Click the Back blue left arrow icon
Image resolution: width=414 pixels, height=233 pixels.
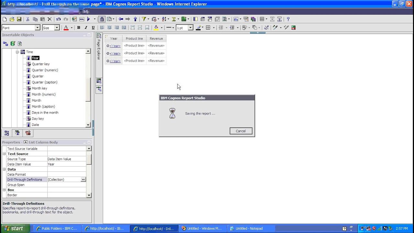coord(121,19)
